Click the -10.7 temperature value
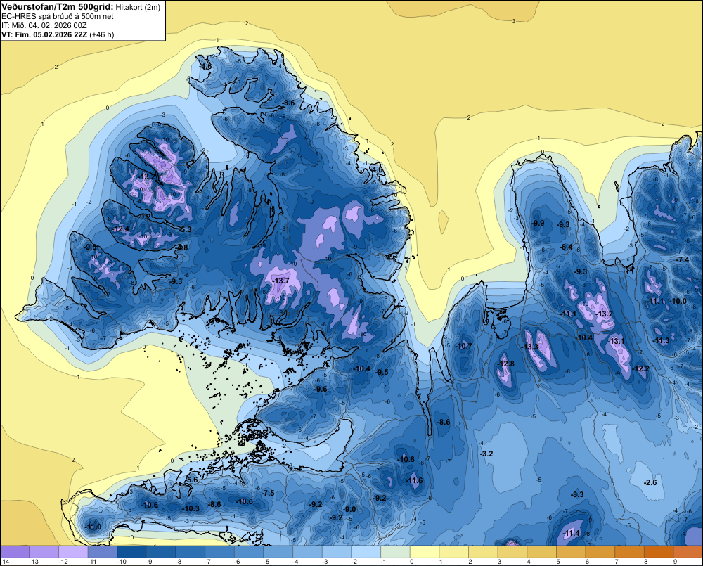 click(x=463, y=346)
